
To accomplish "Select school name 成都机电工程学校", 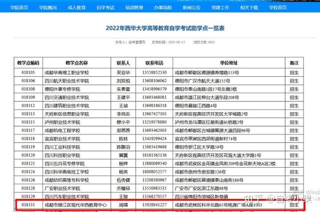I will tap(62, 131).
